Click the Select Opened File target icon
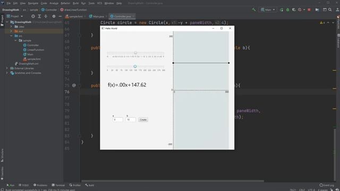 pos(33,16)
